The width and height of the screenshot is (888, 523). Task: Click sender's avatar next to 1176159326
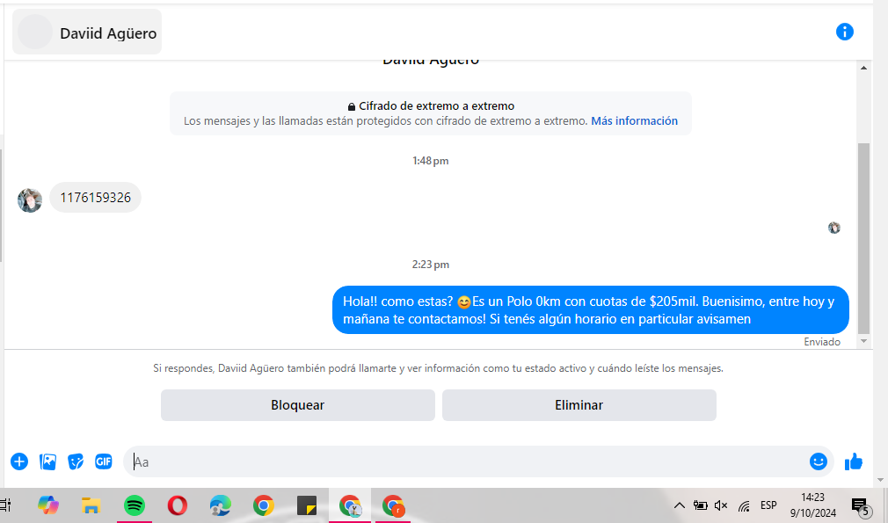tap(30, 200)
